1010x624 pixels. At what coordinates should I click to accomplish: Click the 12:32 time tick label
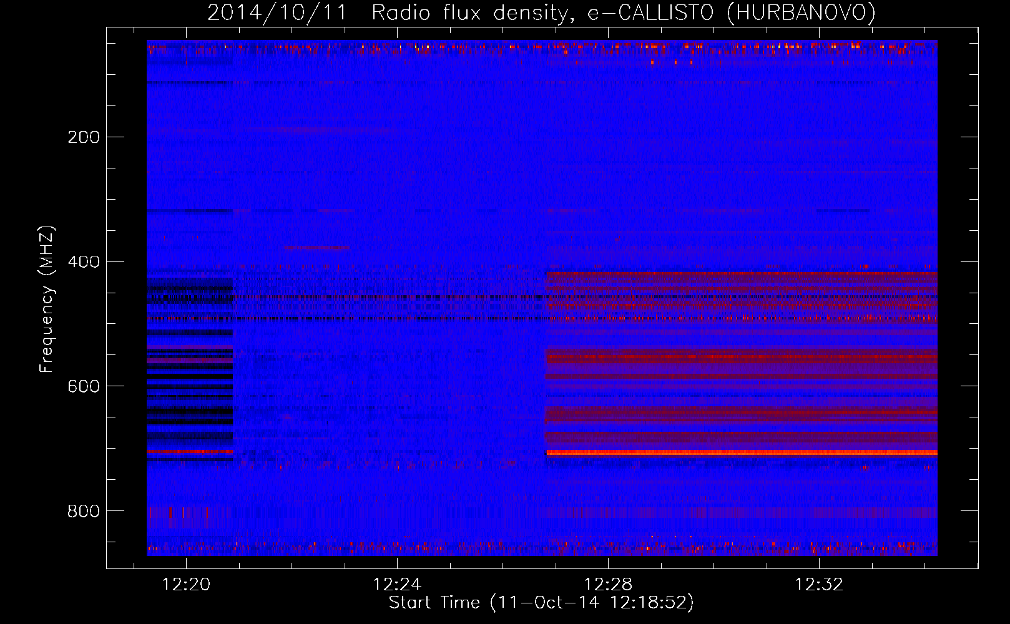pos(819,585)
